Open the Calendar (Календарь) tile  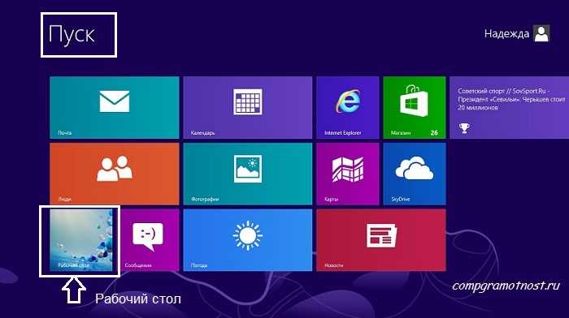(x=247, y=107)
